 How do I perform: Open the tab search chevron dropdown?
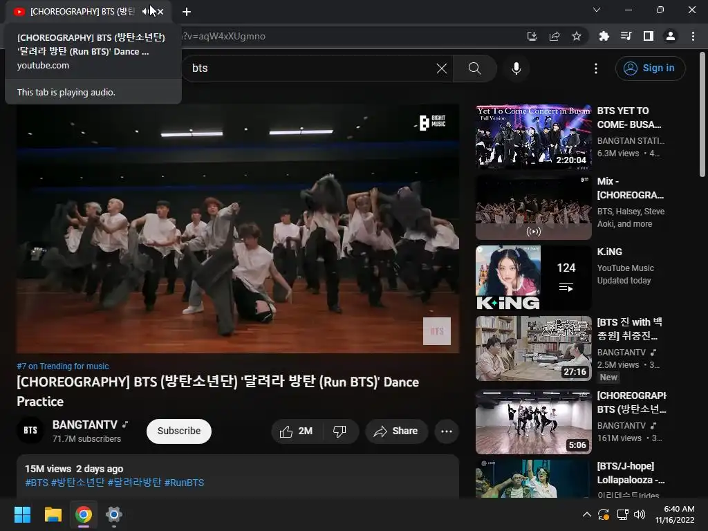[x=597, y=10]
